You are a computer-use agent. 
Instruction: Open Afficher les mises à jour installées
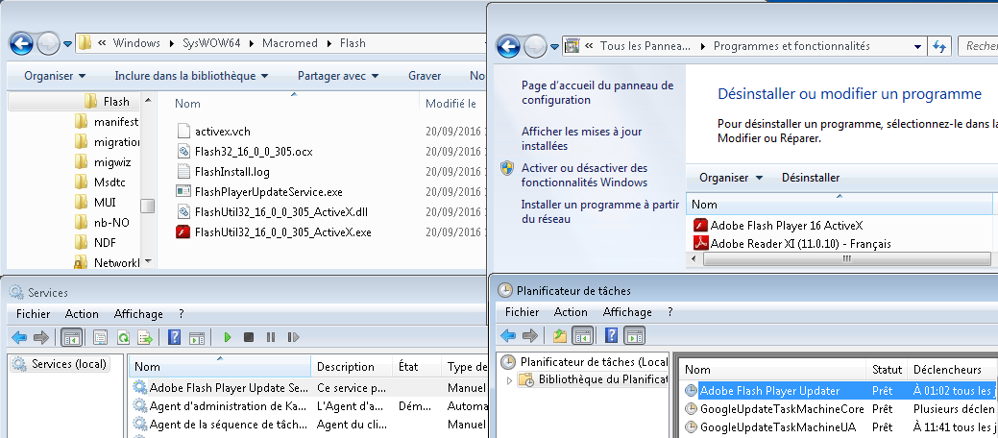point(581,138)
